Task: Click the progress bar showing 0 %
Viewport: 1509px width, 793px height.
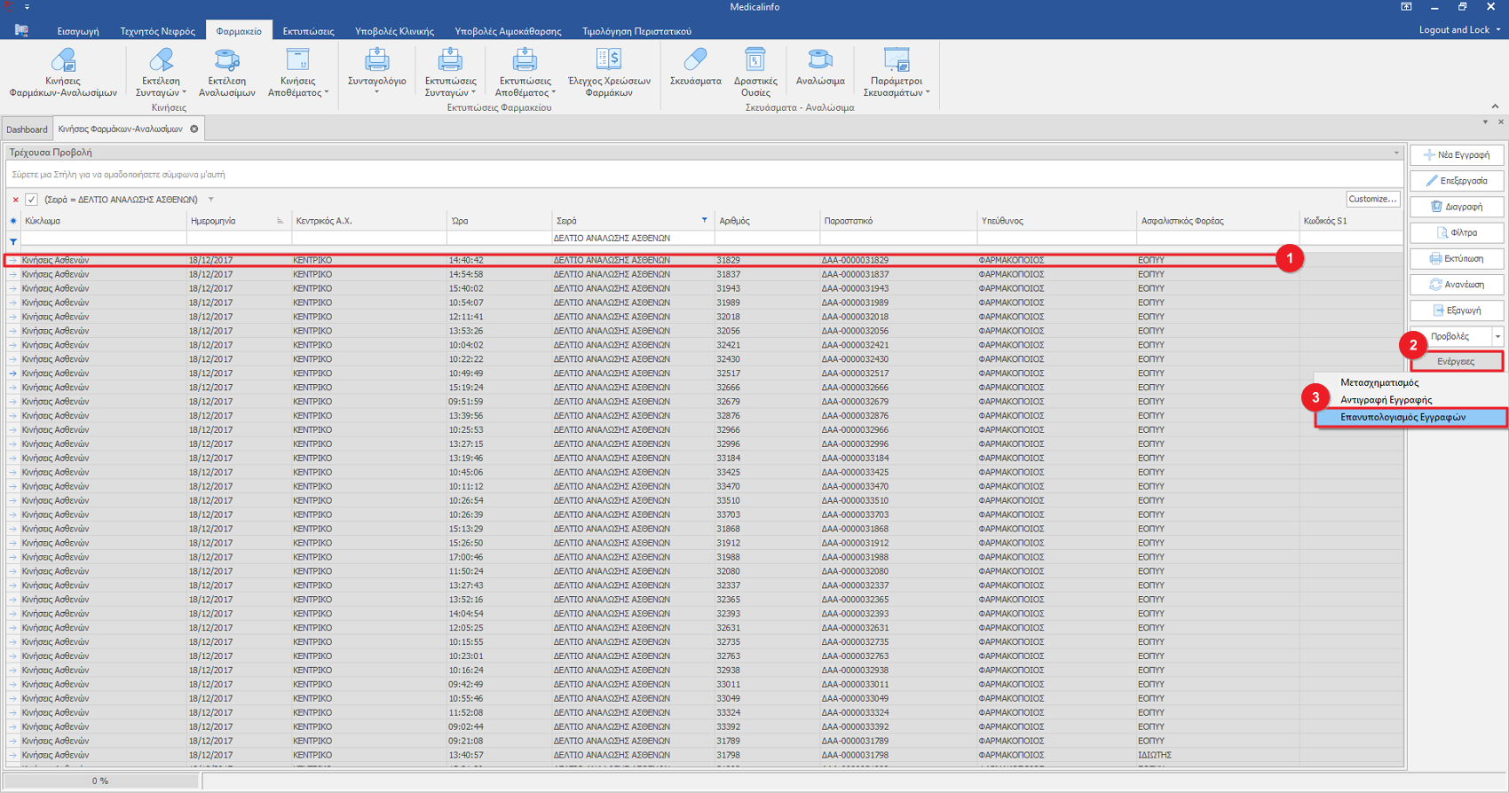Action: point(100,781)
